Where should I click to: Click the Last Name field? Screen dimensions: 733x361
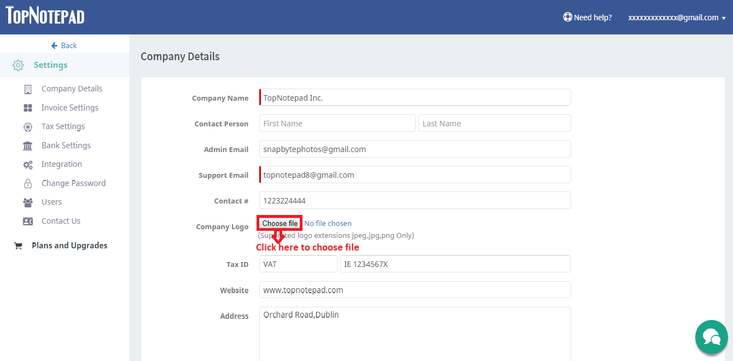(495, 123)
